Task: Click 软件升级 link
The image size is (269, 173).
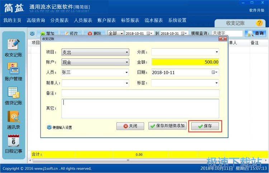Action: pos(257,10)
